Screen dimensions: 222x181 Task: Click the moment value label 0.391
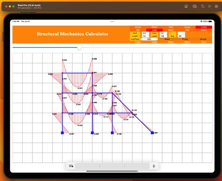[x=55, y=114]
